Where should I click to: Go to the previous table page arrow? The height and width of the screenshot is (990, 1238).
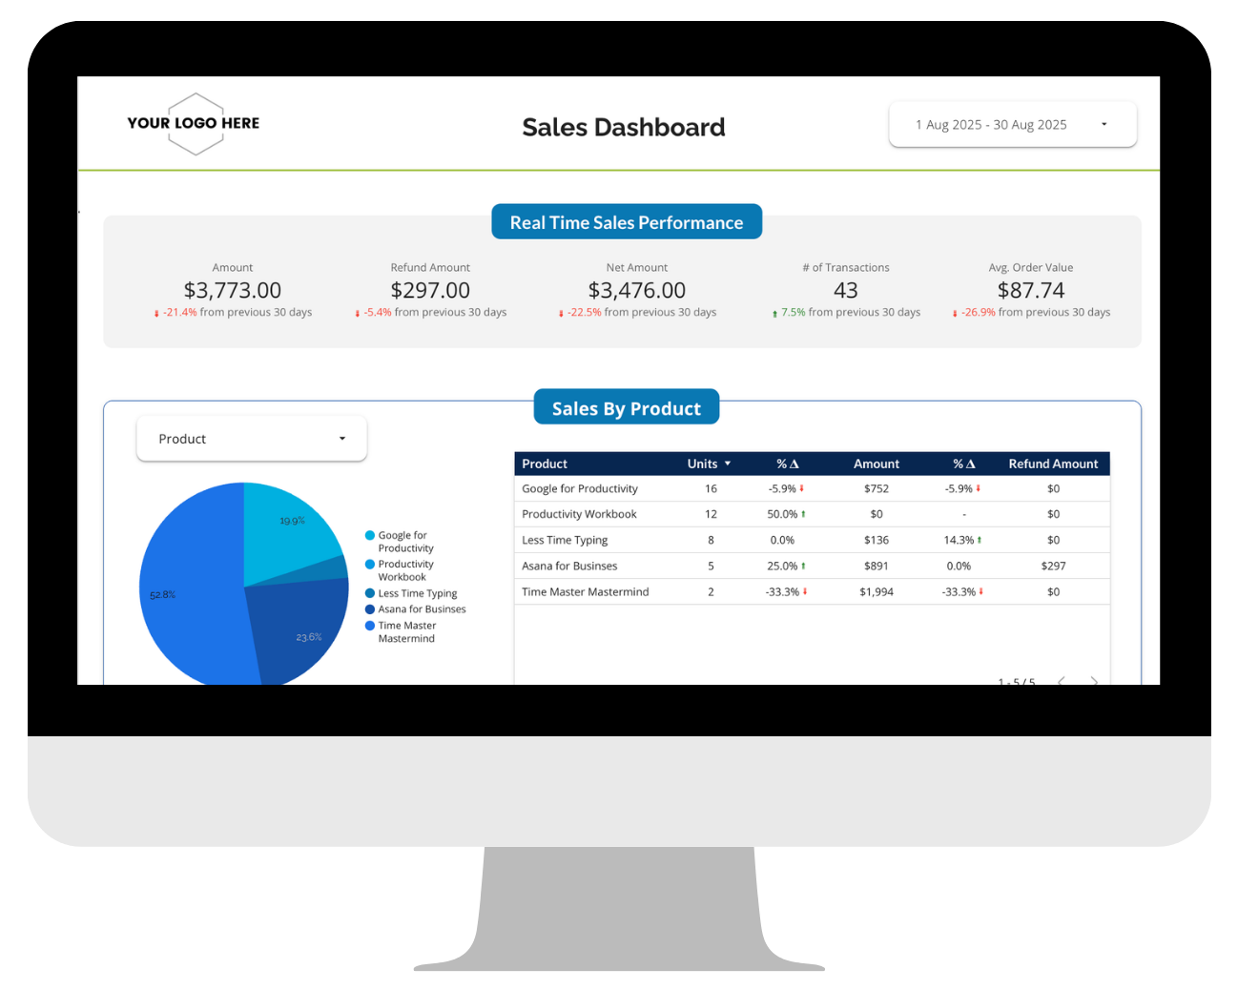1062,680
